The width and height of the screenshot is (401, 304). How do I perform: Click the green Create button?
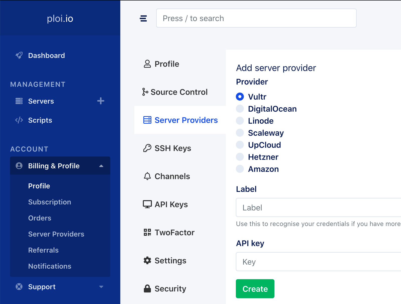coord(255,289)
